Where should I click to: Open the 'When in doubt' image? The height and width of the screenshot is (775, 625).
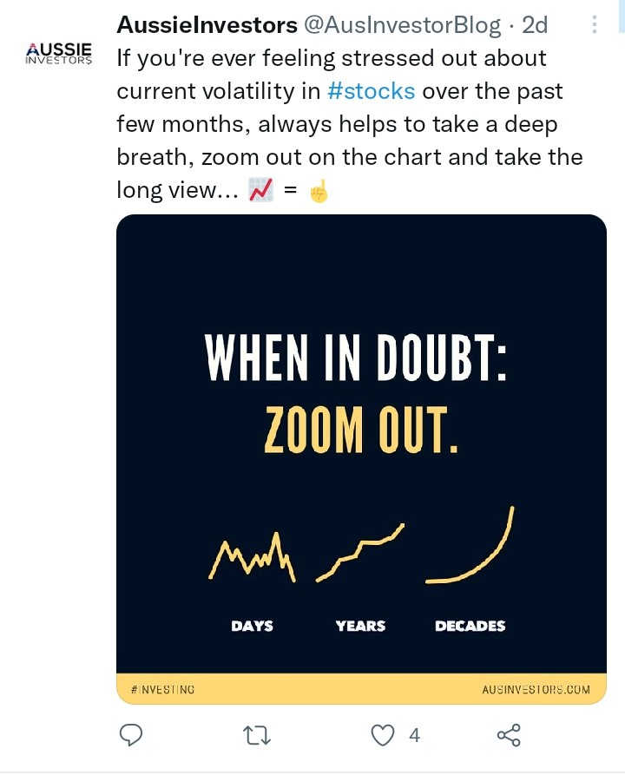click(x=361, y=286)
